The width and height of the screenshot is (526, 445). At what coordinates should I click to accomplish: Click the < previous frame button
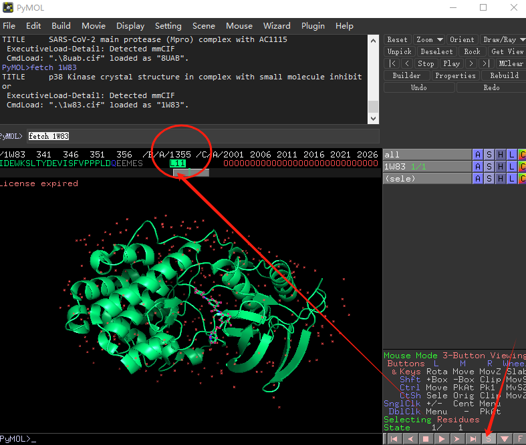point(407,63)
